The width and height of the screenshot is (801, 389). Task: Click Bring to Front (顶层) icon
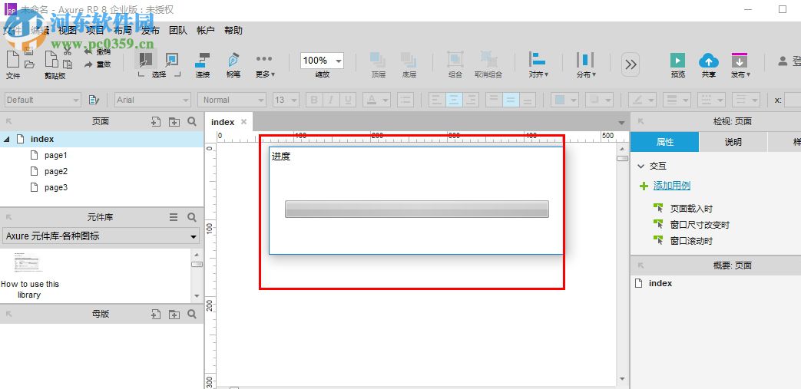point(378,60)
